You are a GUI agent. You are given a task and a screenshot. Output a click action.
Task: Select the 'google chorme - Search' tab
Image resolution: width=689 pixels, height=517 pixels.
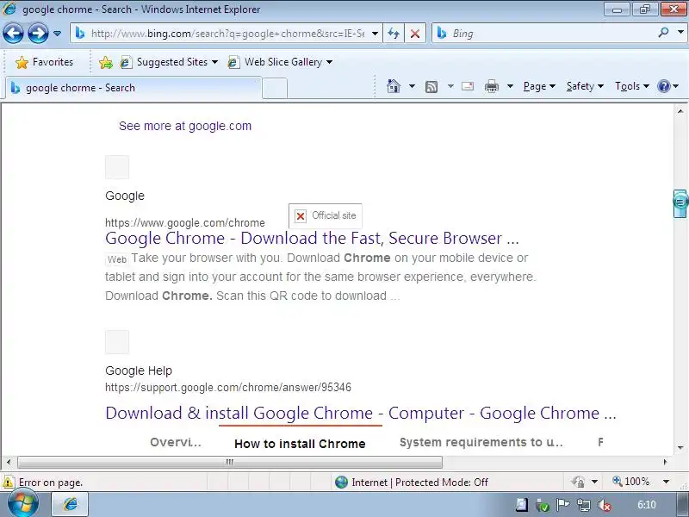click(x=133, y=88)
